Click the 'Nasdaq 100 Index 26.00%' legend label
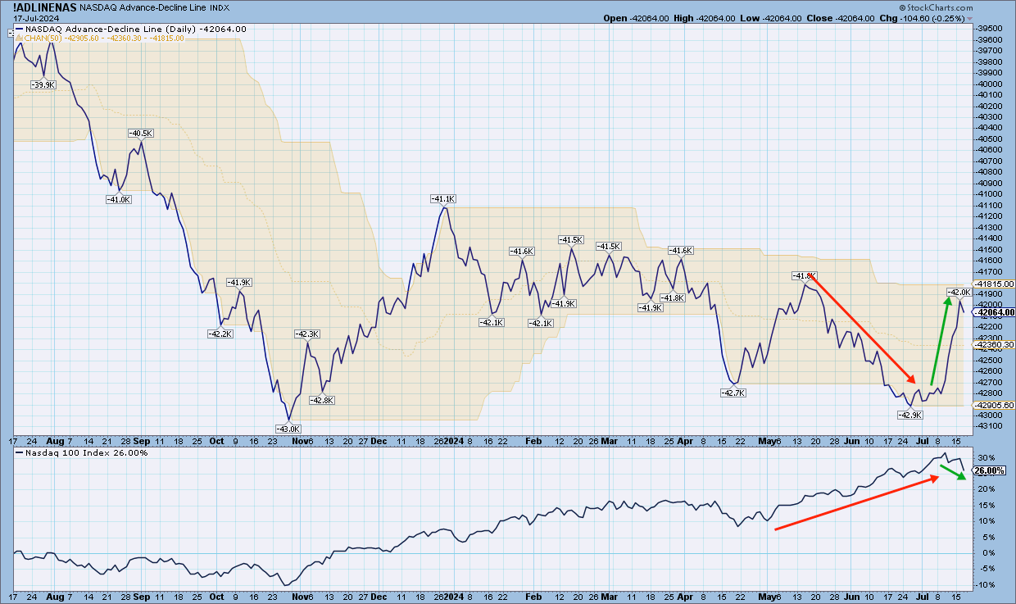Image resolution: width=1016 pixels, height=604 pixels. [87, 452]
